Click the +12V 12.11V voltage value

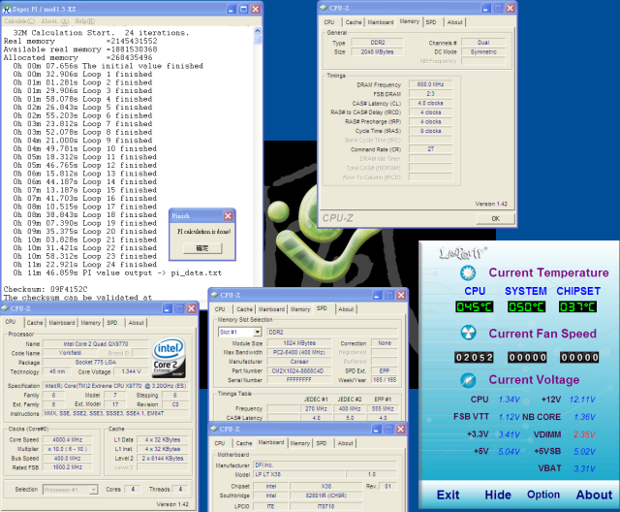[x=582, y=400]
